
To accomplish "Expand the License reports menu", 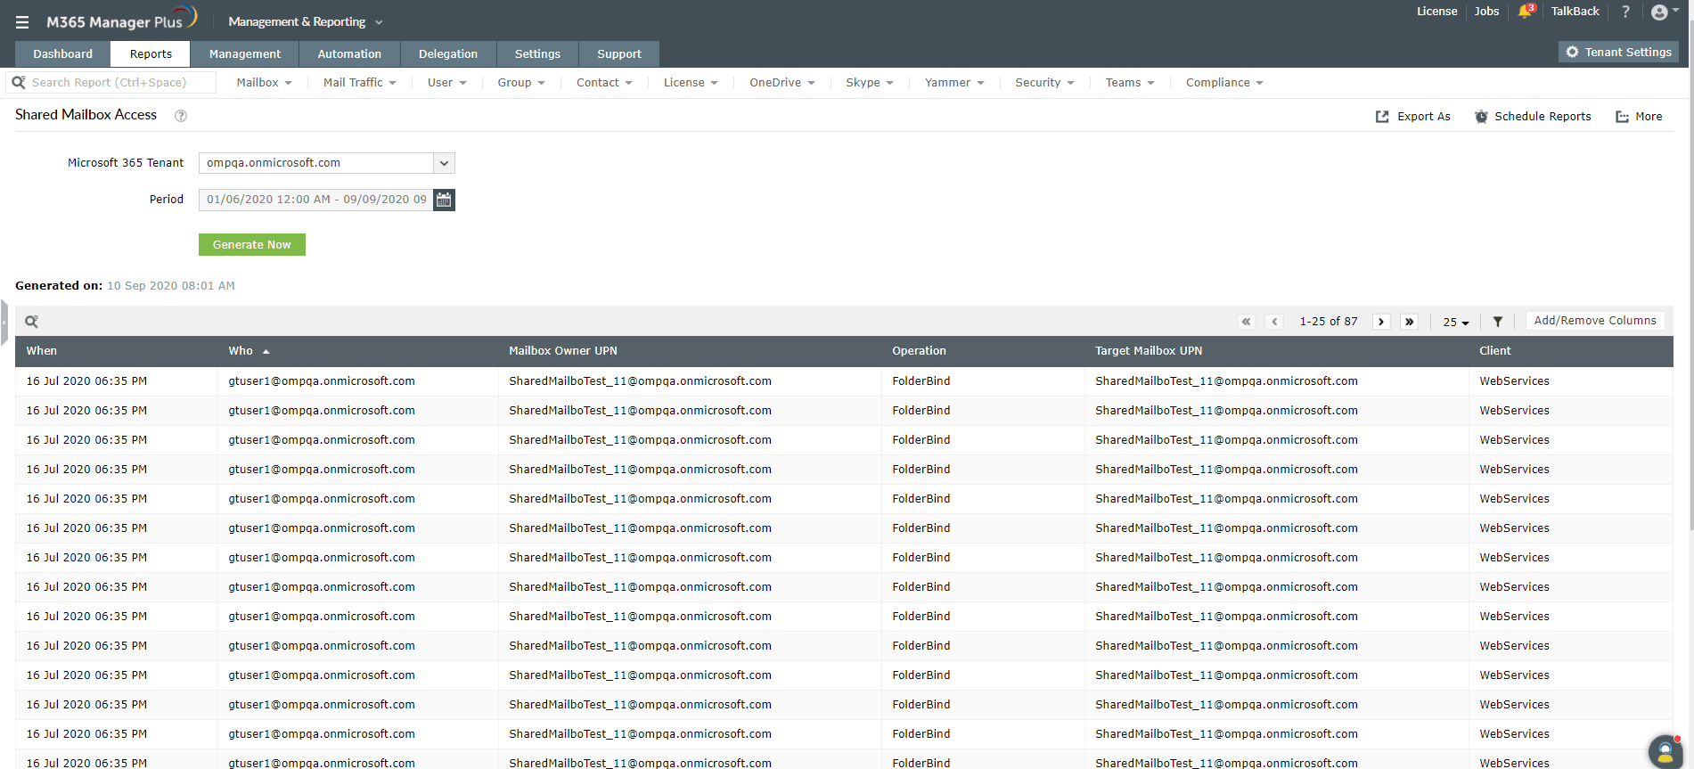I will [x=691, y=83].
